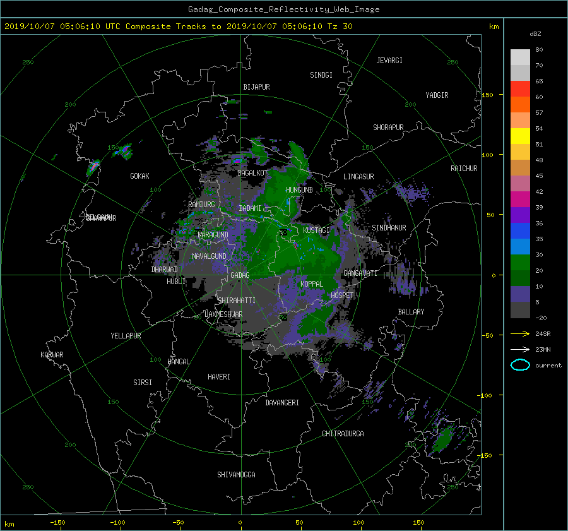Pick the violet purple swatch in the dBZ legend
568x531 pixels.
(x=520, y=215)
